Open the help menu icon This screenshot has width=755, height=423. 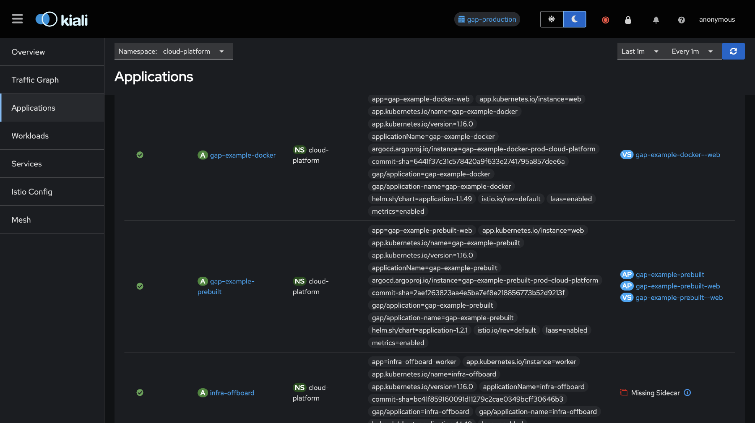pos(681,20)
